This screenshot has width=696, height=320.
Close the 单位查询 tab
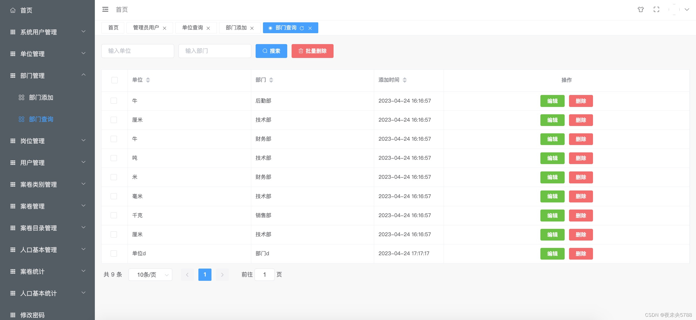(208, 28)
